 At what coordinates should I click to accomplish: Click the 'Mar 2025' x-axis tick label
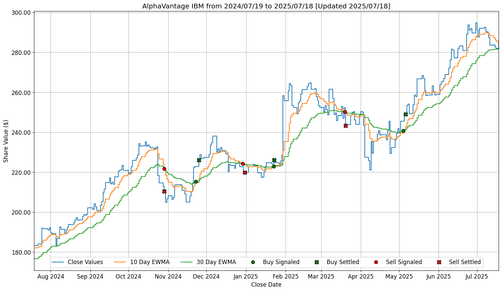tap(321, 277)
